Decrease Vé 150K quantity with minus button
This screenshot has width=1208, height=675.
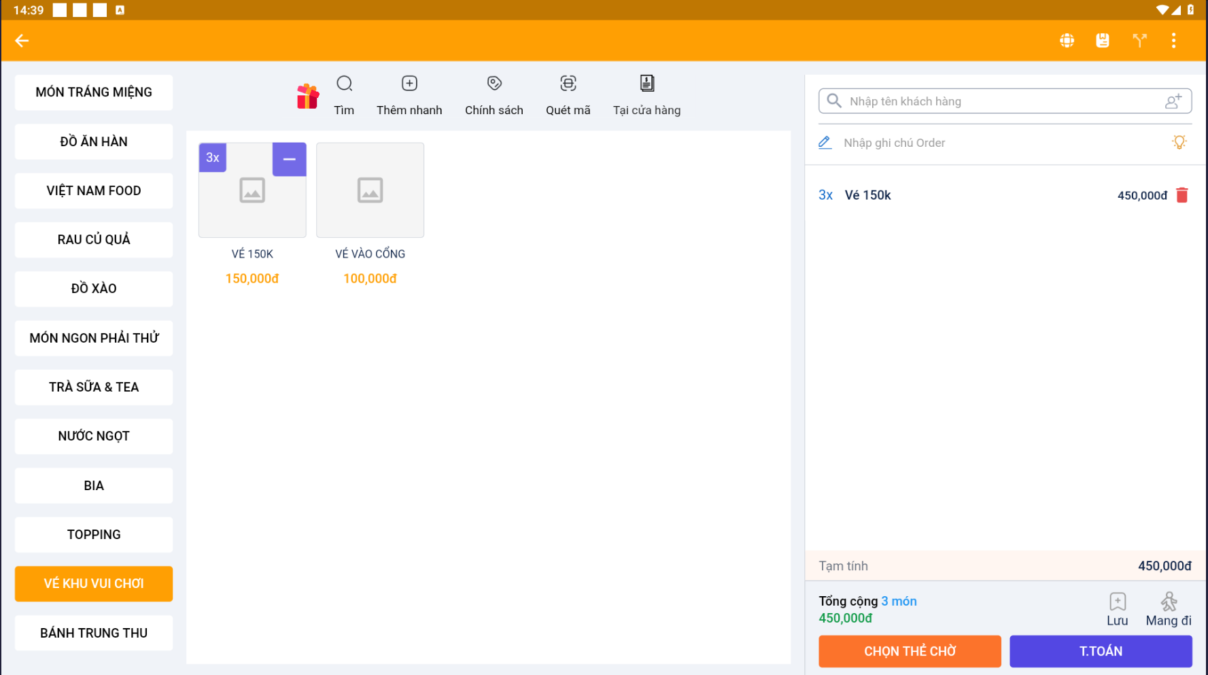tap(289, 159)
